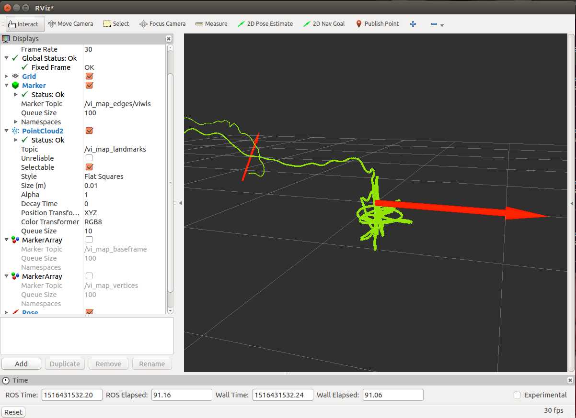Collapse the Marker display entry

pos(6,86)
